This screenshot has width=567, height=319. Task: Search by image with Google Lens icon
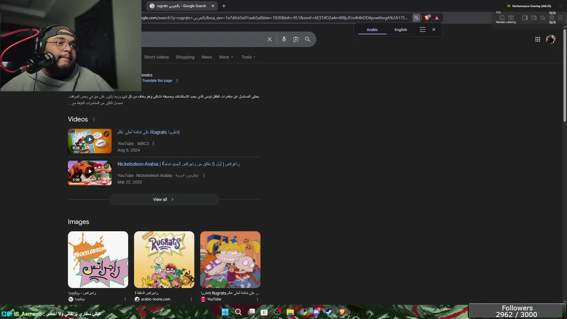pos(296,39)
